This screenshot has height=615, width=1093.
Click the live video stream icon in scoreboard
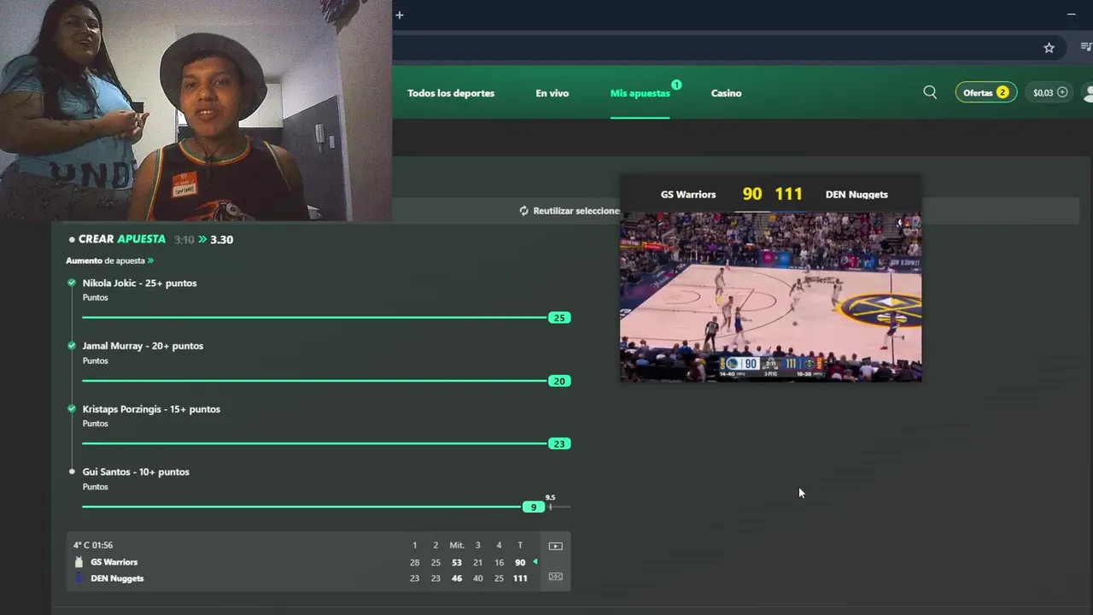pos(555,546)
